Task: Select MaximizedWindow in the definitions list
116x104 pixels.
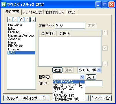Action: (x=21, y=35)
